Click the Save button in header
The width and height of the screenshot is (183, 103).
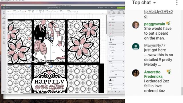(x=106, y=8)
